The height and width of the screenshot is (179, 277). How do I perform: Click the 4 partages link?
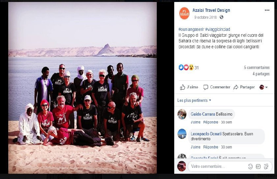(261, 74)
